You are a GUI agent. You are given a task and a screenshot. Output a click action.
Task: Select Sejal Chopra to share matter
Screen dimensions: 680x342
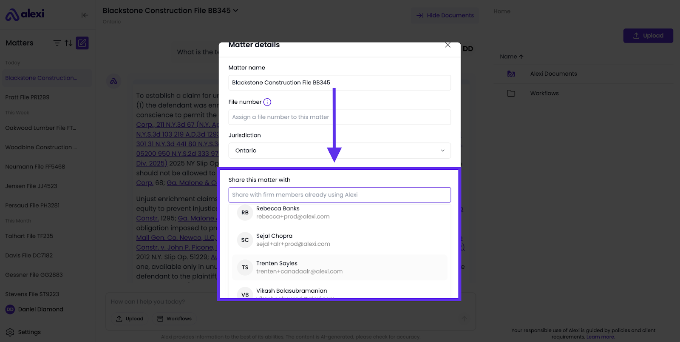pyautogui.click(x=340, y=240)
